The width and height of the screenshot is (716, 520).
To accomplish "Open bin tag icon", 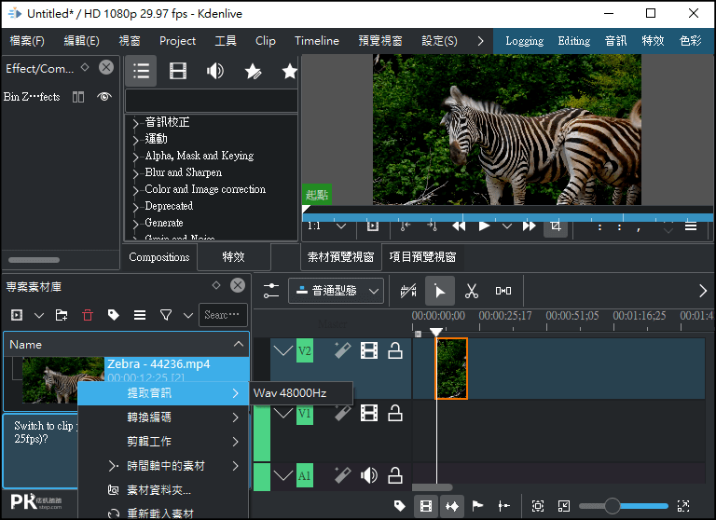I will (113, 315).
